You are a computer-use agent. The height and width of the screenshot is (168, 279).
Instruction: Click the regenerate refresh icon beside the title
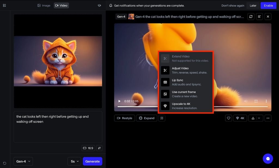tap(251, 17)
